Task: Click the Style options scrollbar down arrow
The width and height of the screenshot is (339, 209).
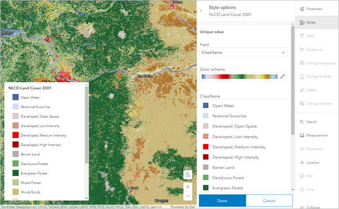Action: 293,190
